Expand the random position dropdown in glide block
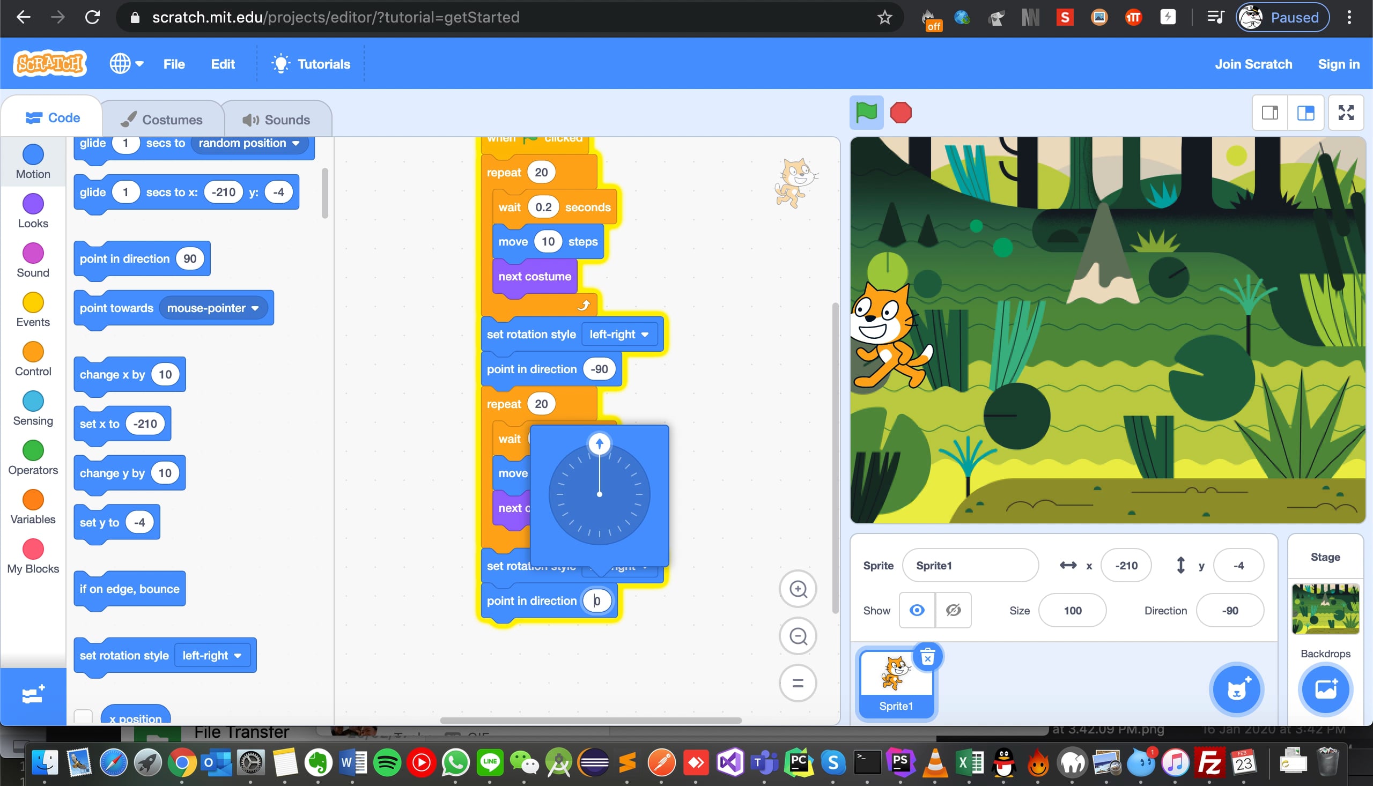Image resolution: width=1373 pixels, height=786 pixels. click(249, 143)
